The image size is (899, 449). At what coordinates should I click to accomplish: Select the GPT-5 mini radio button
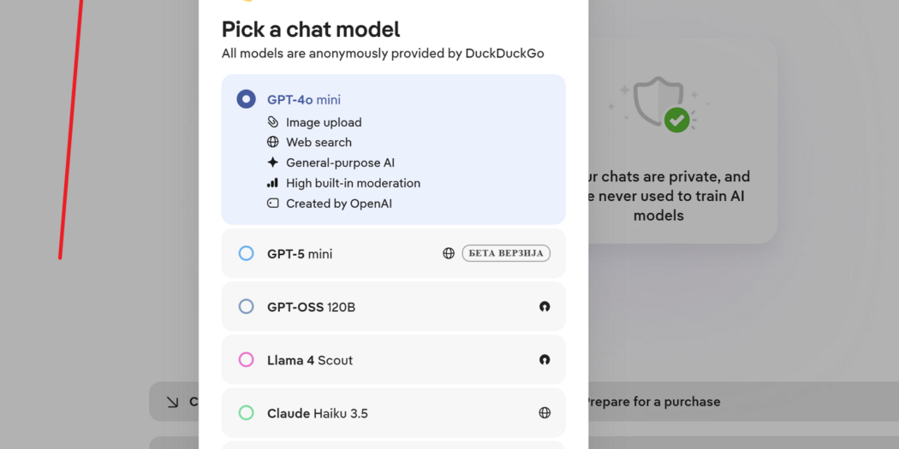(246, 253)
